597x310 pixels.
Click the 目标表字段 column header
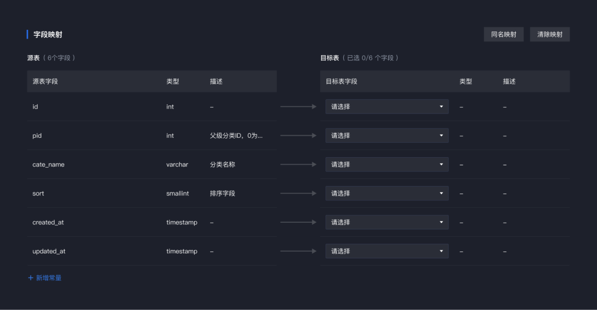click(x=341, y=81)
